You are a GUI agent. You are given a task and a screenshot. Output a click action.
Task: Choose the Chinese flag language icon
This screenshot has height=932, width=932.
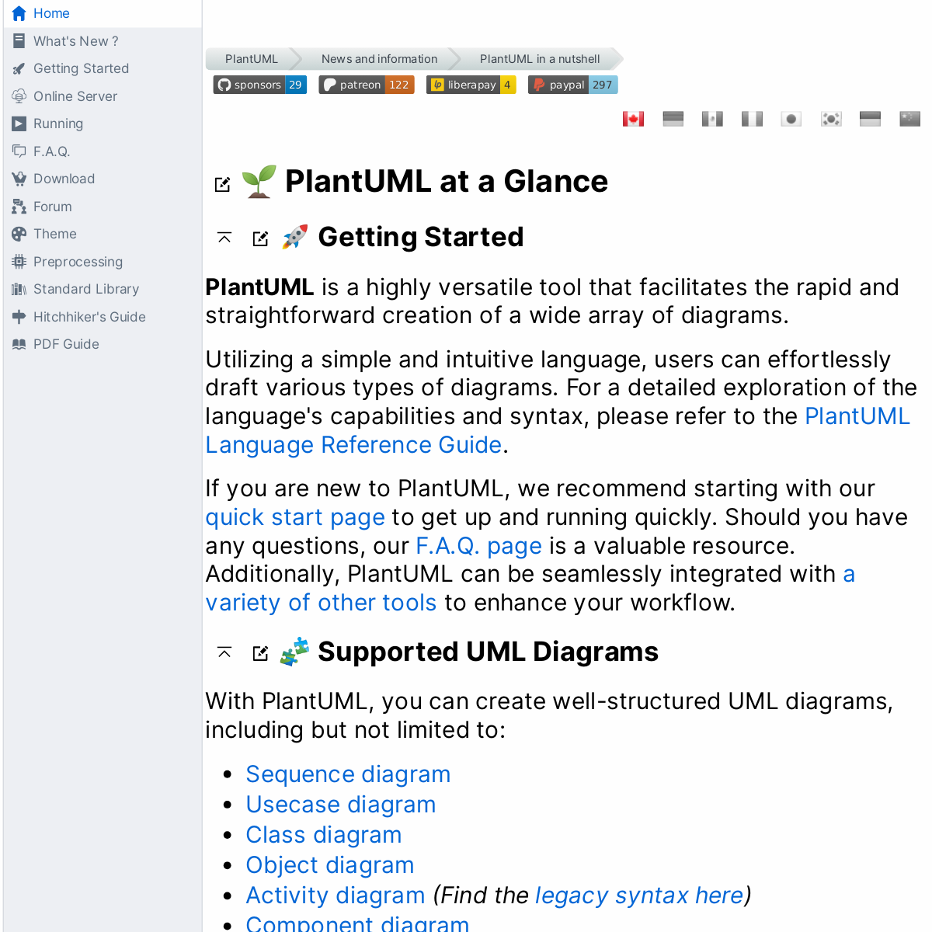(909, 119)
